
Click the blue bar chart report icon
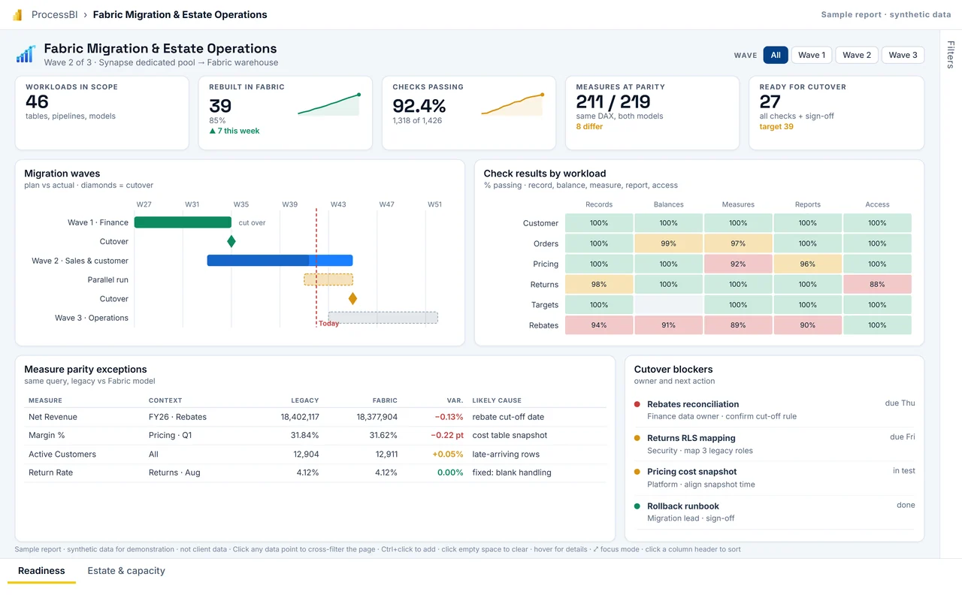pyautogui.click(x=26, y=54)
